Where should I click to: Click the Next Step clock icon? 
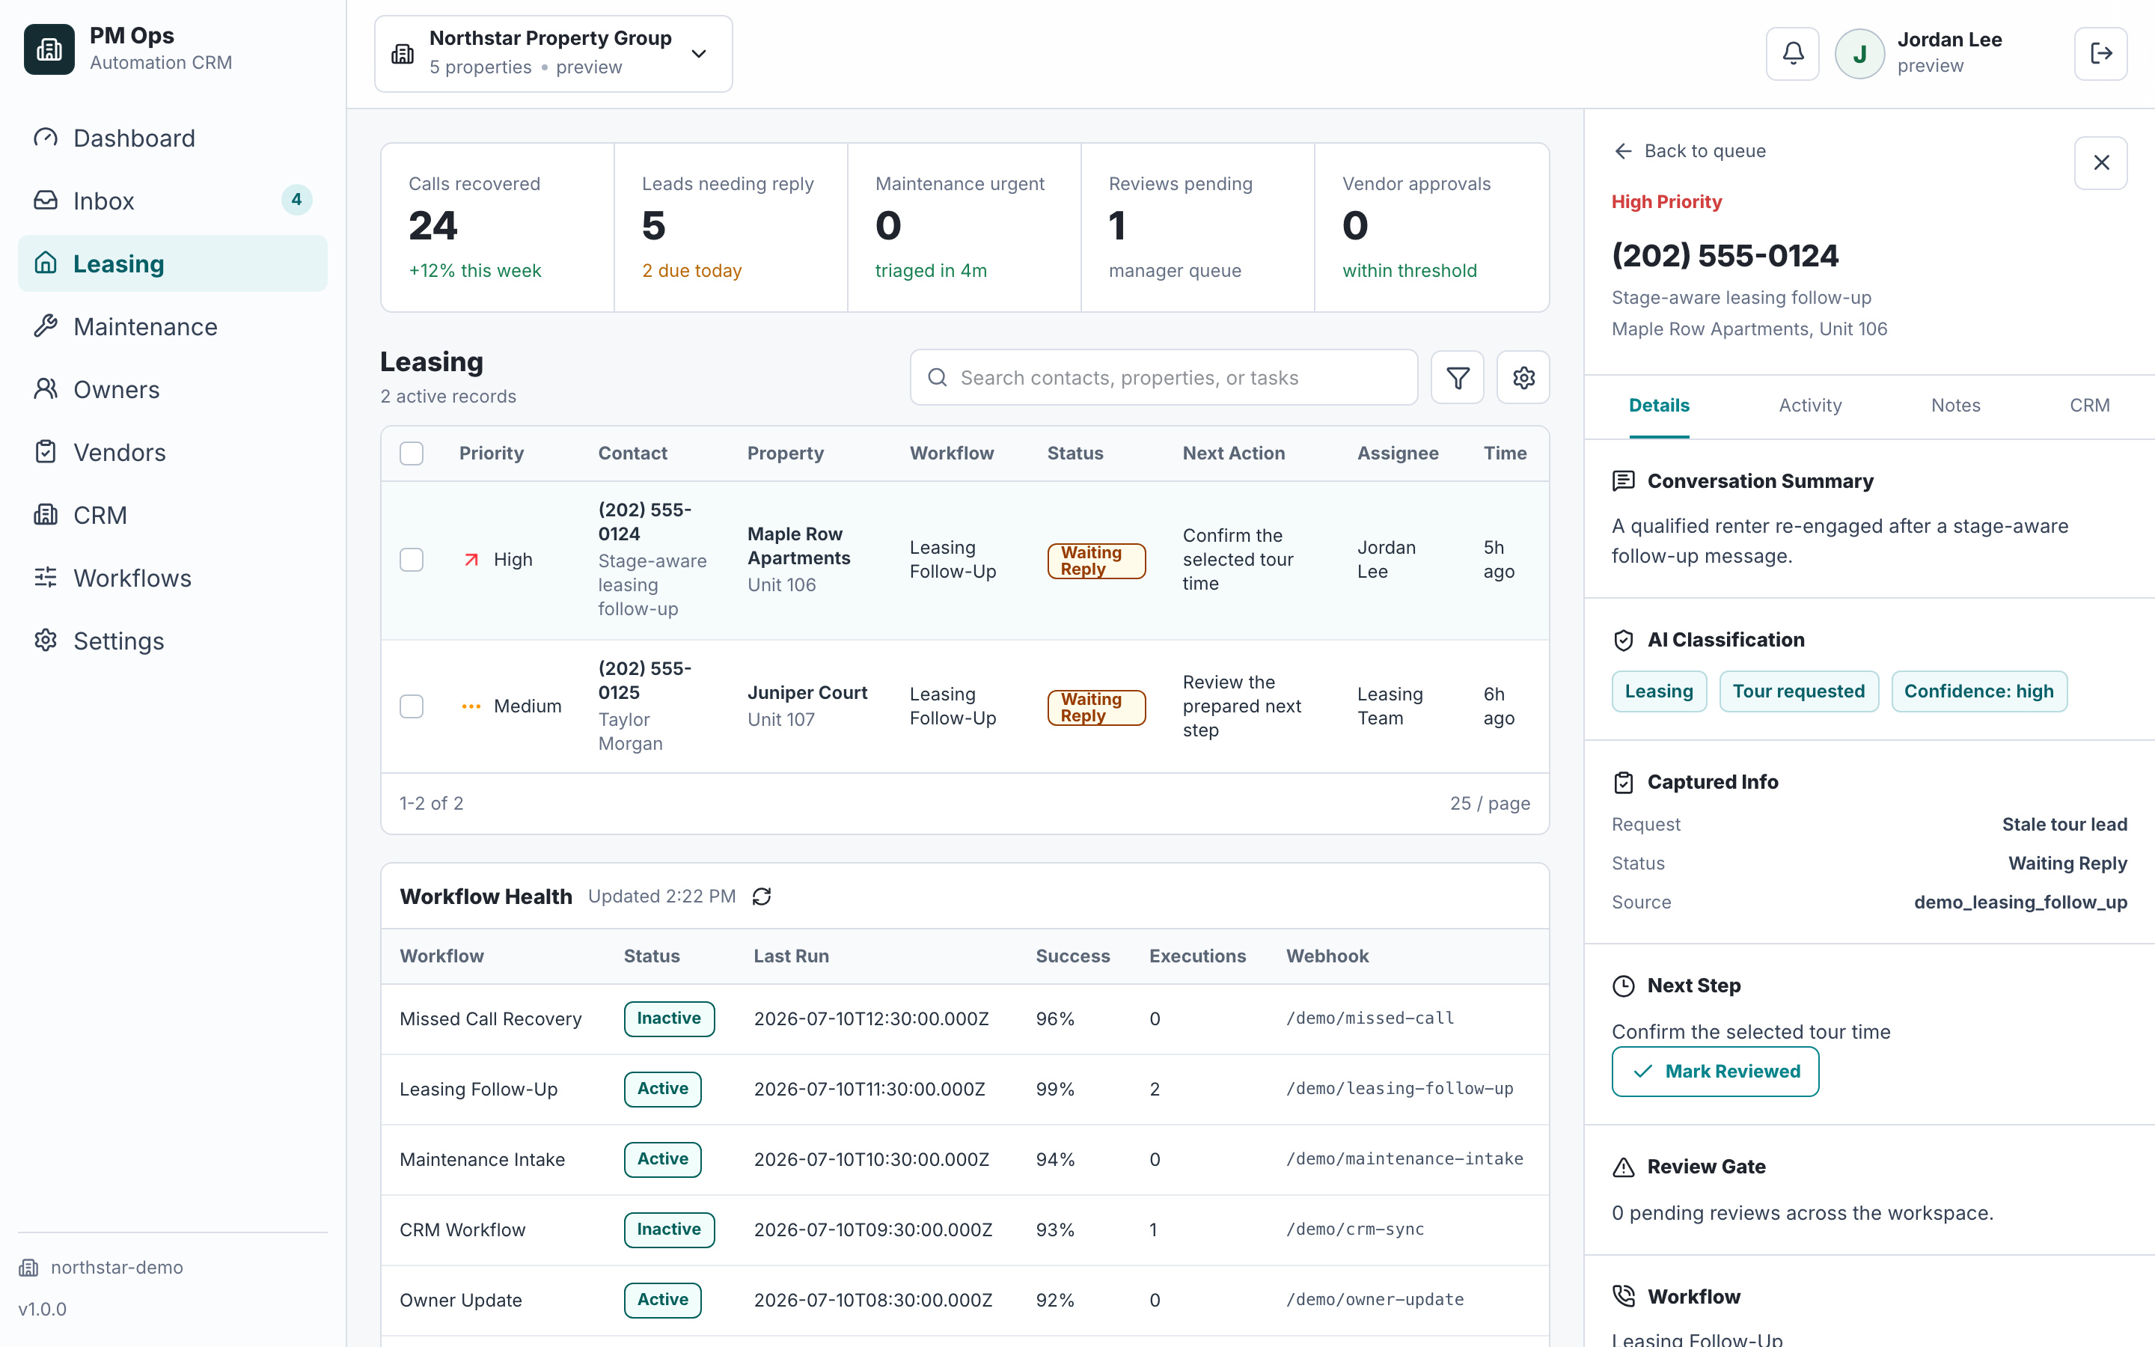point(1624,986)
